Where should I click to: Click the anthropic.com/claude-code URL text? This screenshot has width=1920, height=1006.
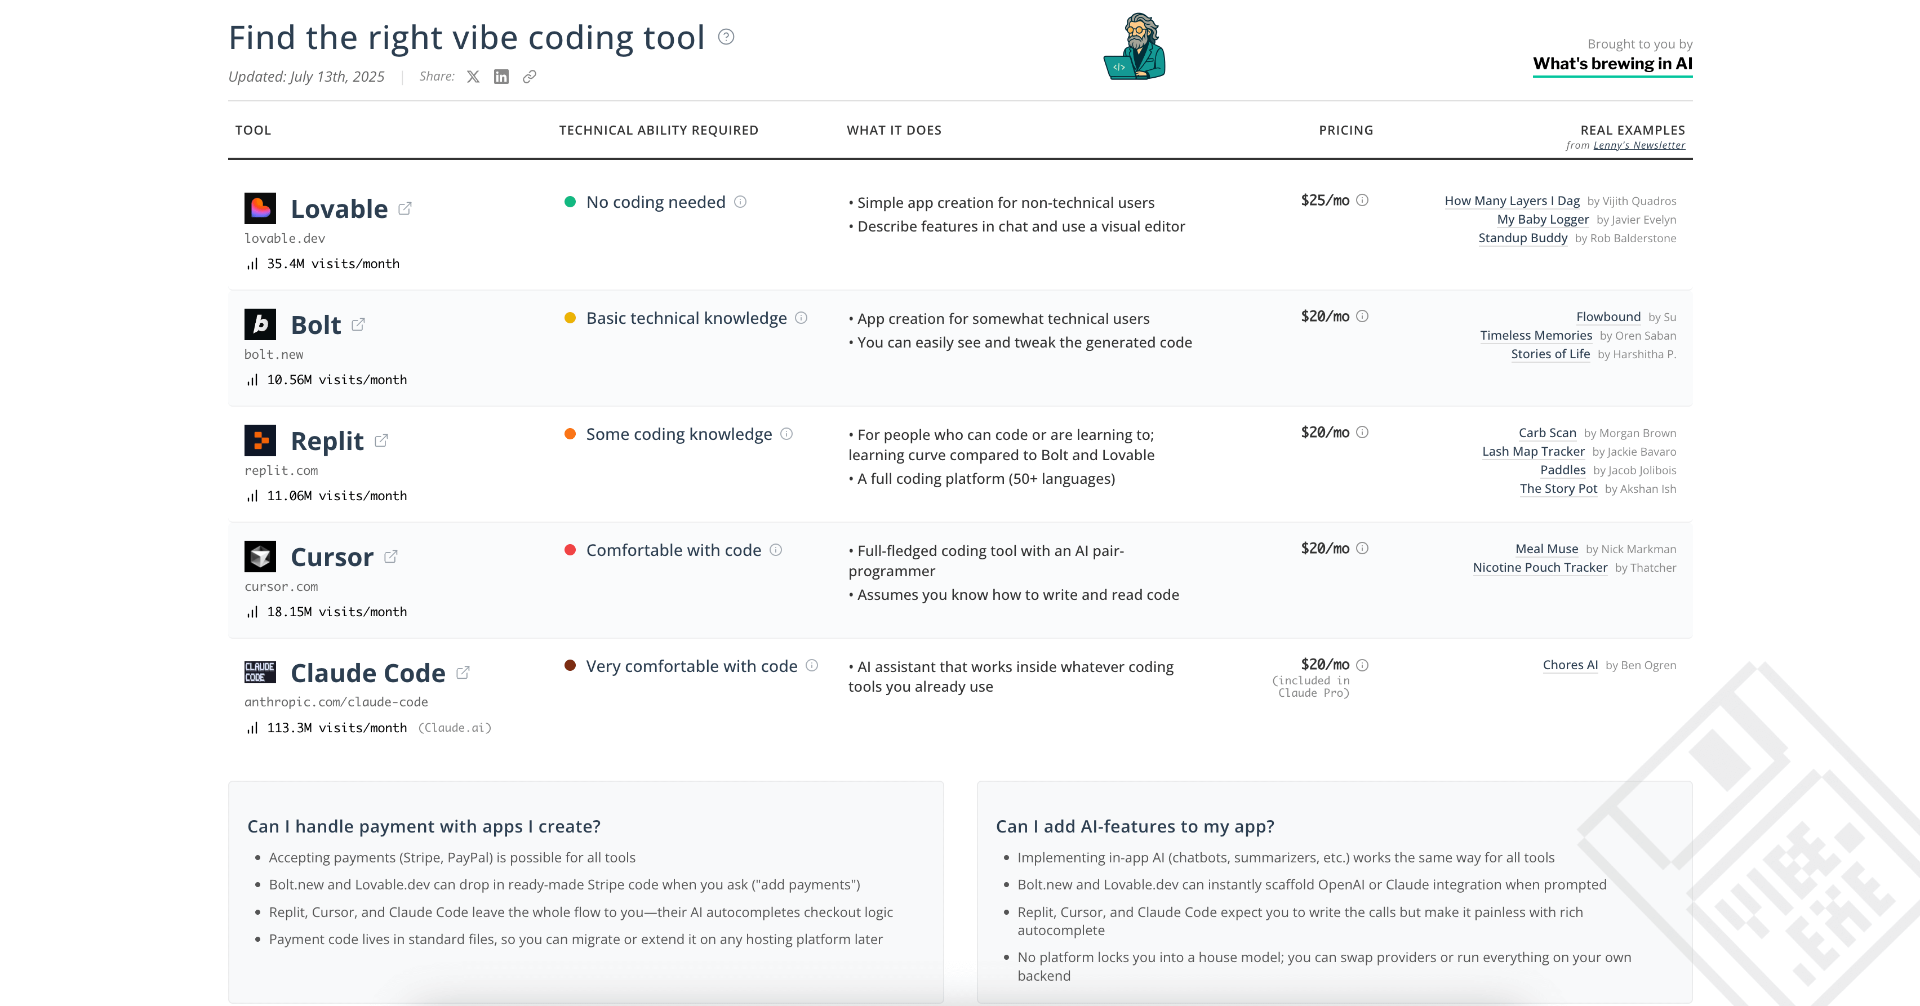(336, 702)
